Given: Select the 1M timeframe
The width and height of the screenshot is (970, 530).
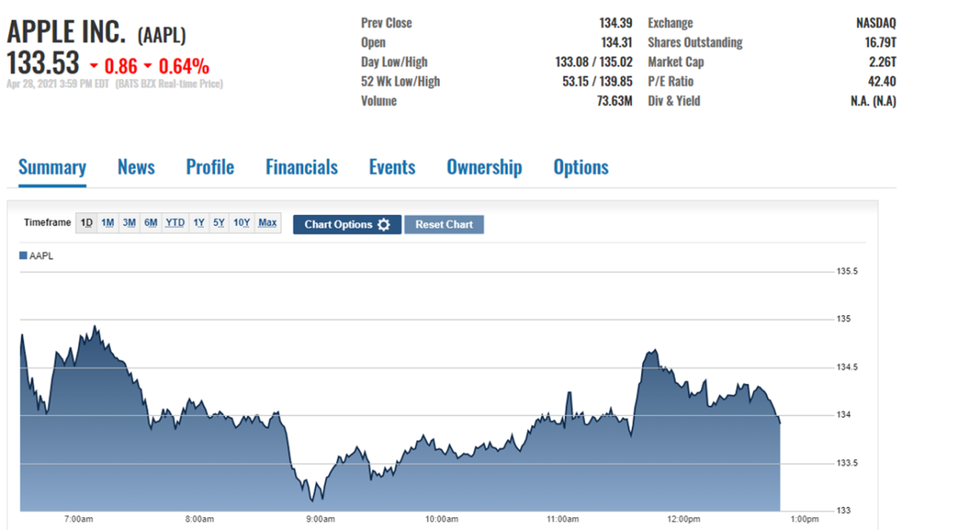Looking at the screenshot, I should [x=108, y=223].
